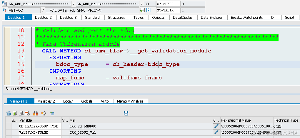Screen dimensions: 300x138
Task: Open the Objects tab
Action: (158, 17)
